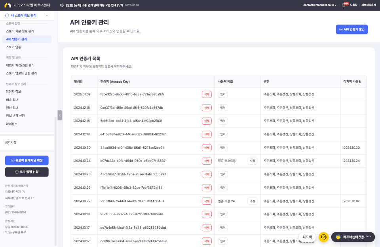This screenshot has height=247, width=380.
Task: Delete key f7bf1cf4-6206-48b3-82cc-7cbf3672df84
Action: 207,188
